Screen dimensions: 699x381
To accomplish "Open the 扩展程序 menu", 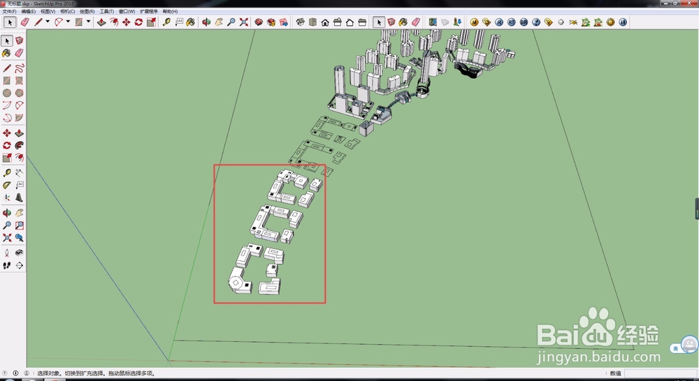I will [149, 11].
